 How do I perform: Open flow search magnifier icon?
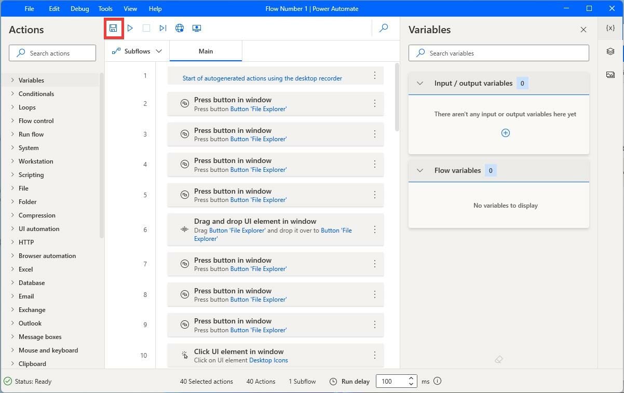pos(384,28)
